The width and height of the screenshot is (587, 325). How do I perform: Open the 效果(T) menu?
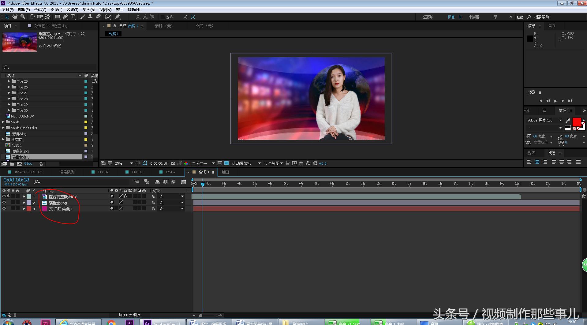[x=72, y=9]
